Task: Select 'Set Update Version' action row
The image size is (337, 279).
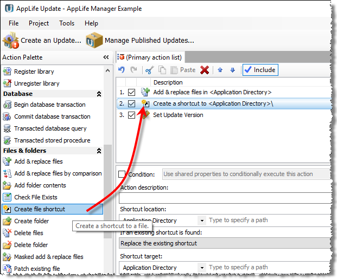Action: coord(224,115)
